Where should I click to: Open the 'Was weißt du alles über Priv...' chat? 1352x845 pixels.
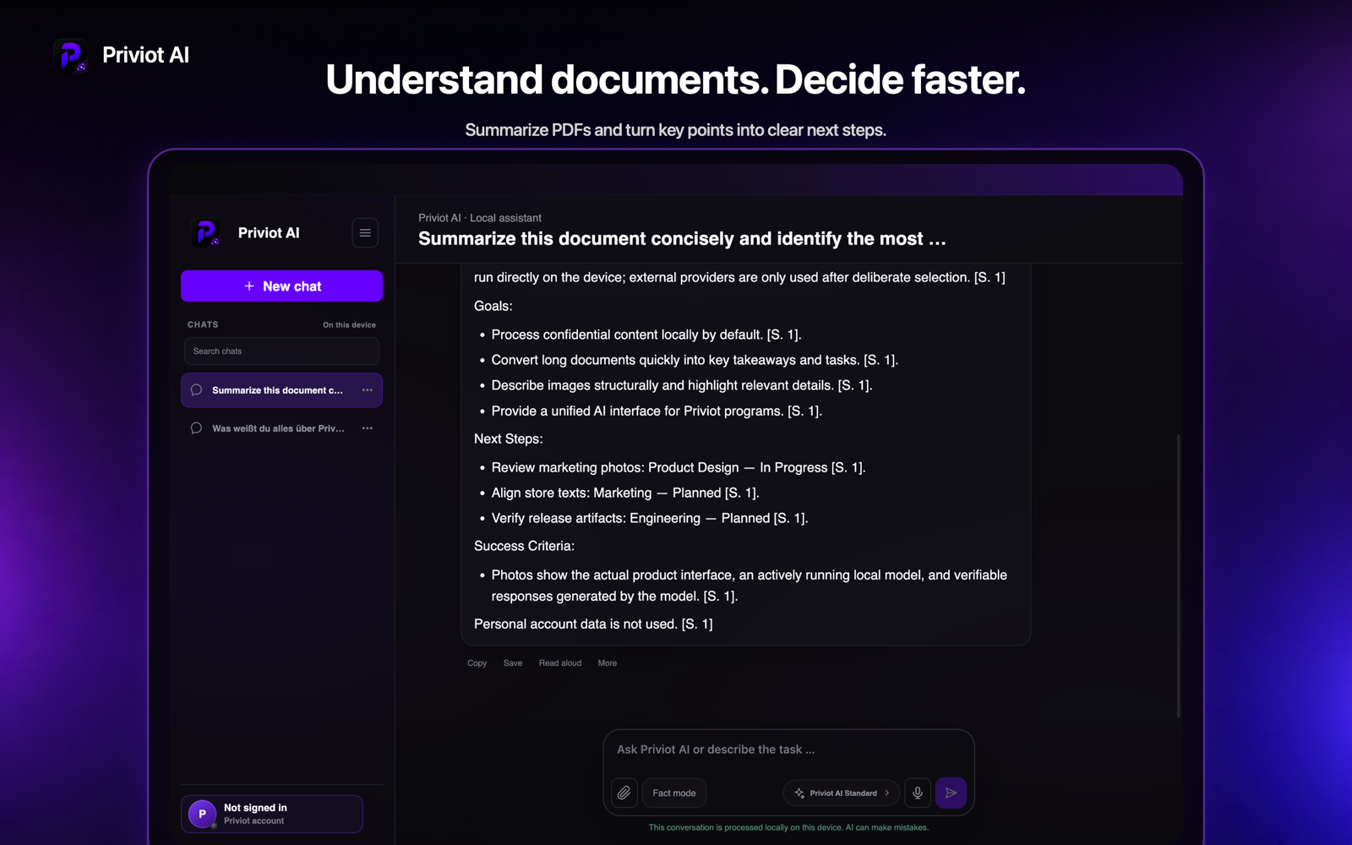pos(281,428)
